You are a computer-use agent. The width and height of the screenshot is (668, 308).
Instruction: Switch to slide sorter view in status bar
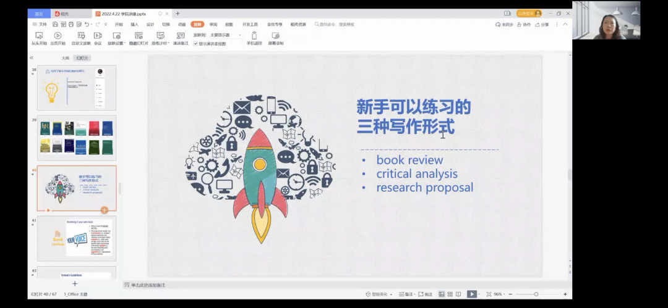(450, 294)
